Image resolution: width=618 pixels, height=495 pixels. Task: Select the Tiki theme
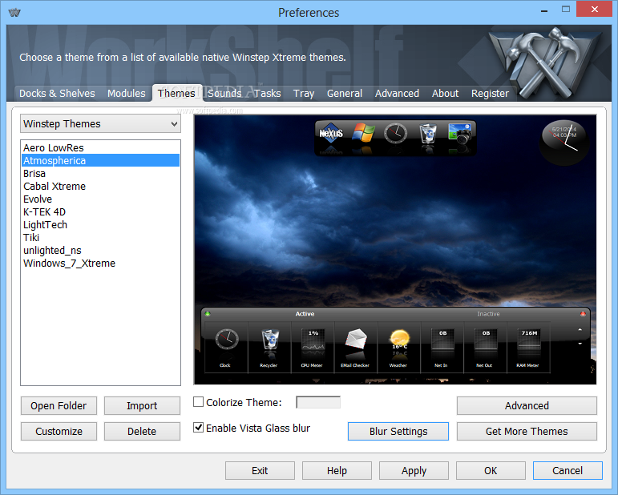point(100,237)
